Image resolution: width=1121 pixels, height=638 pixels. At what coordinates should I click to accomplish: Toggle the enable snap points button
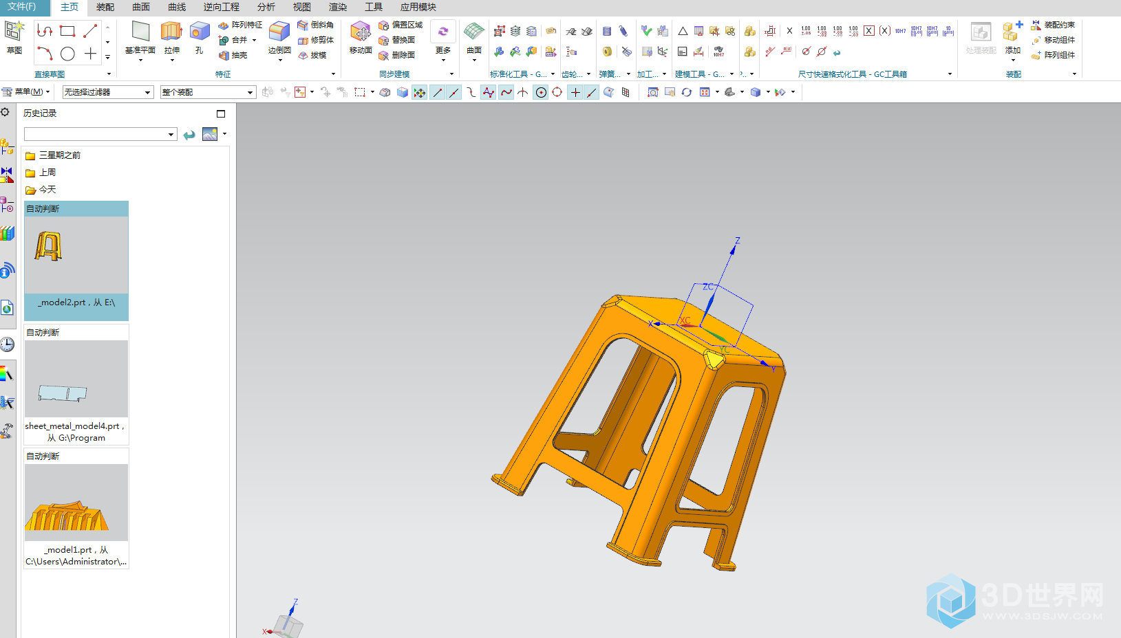click(419, 92)
